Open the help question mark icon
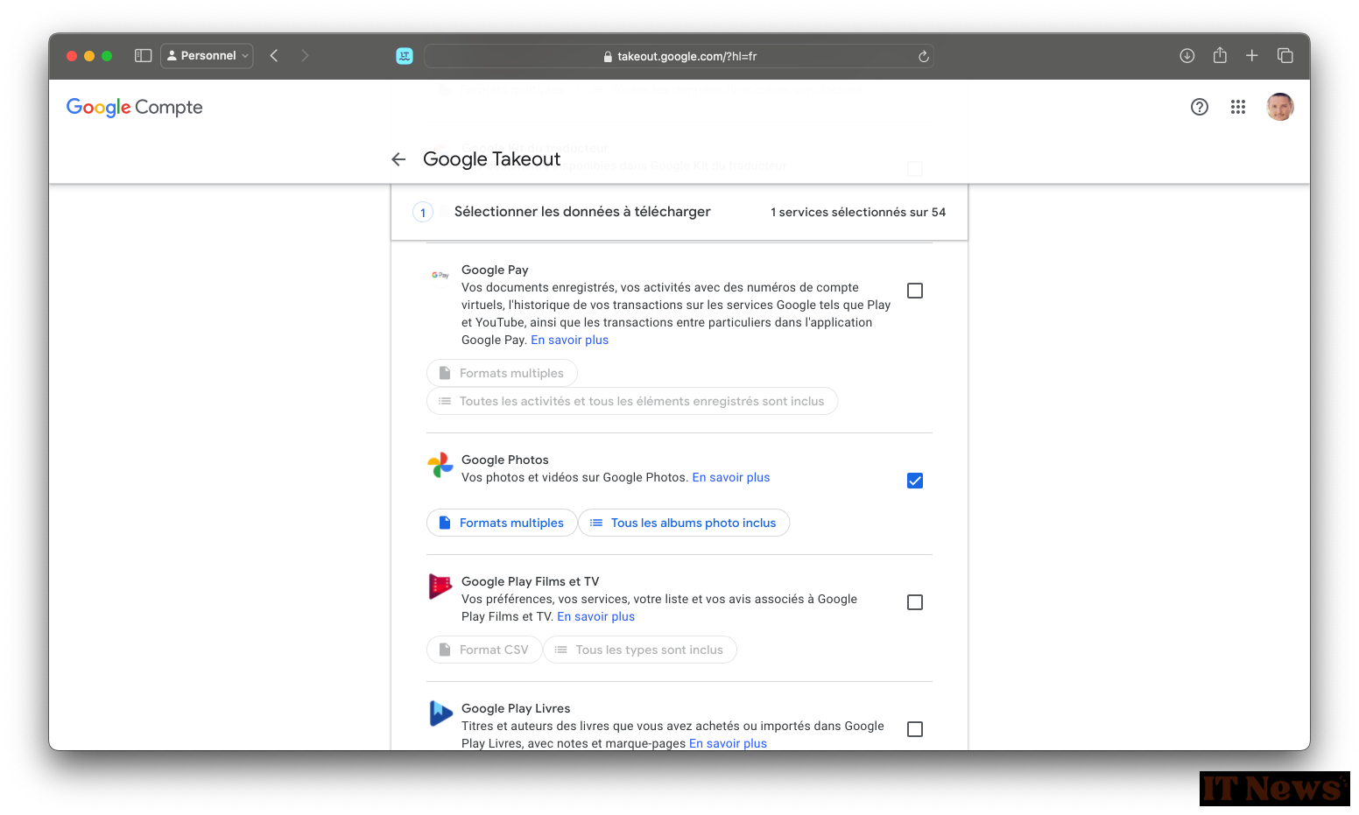Viewport: 1359px width, 815px height. (x=1200, y=107)
